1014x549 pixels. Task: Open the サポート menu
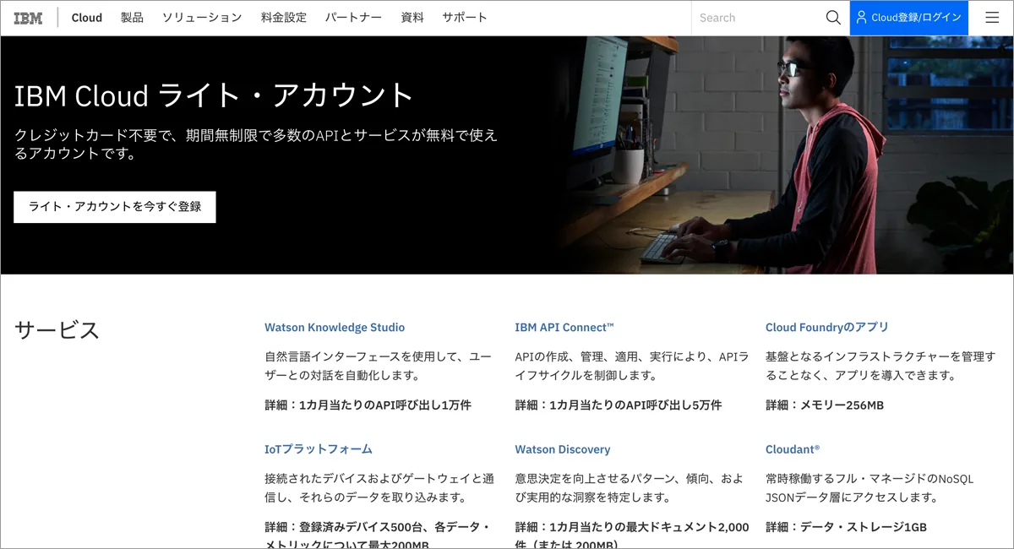pos(465,18)
